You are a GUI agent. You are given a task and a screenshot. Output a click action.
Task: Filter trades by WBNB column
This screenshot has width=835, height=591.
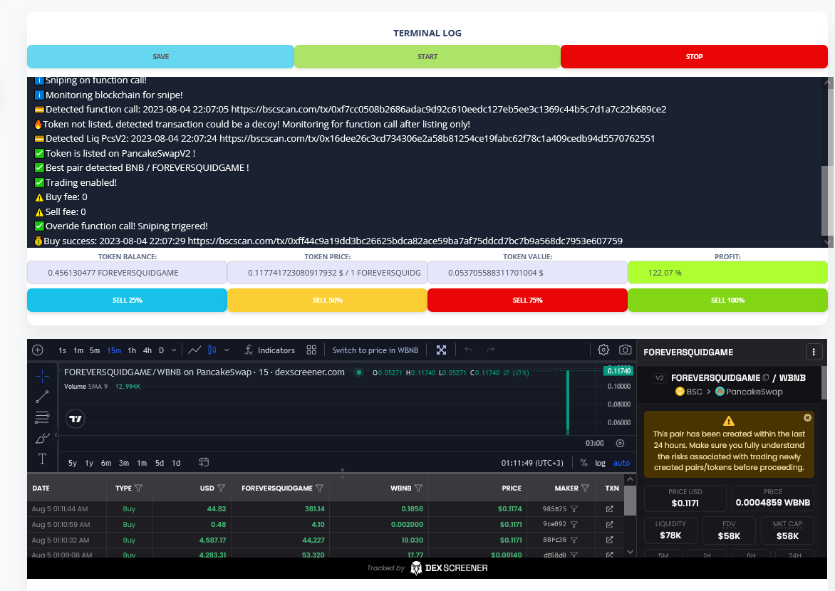pos(418,488)
